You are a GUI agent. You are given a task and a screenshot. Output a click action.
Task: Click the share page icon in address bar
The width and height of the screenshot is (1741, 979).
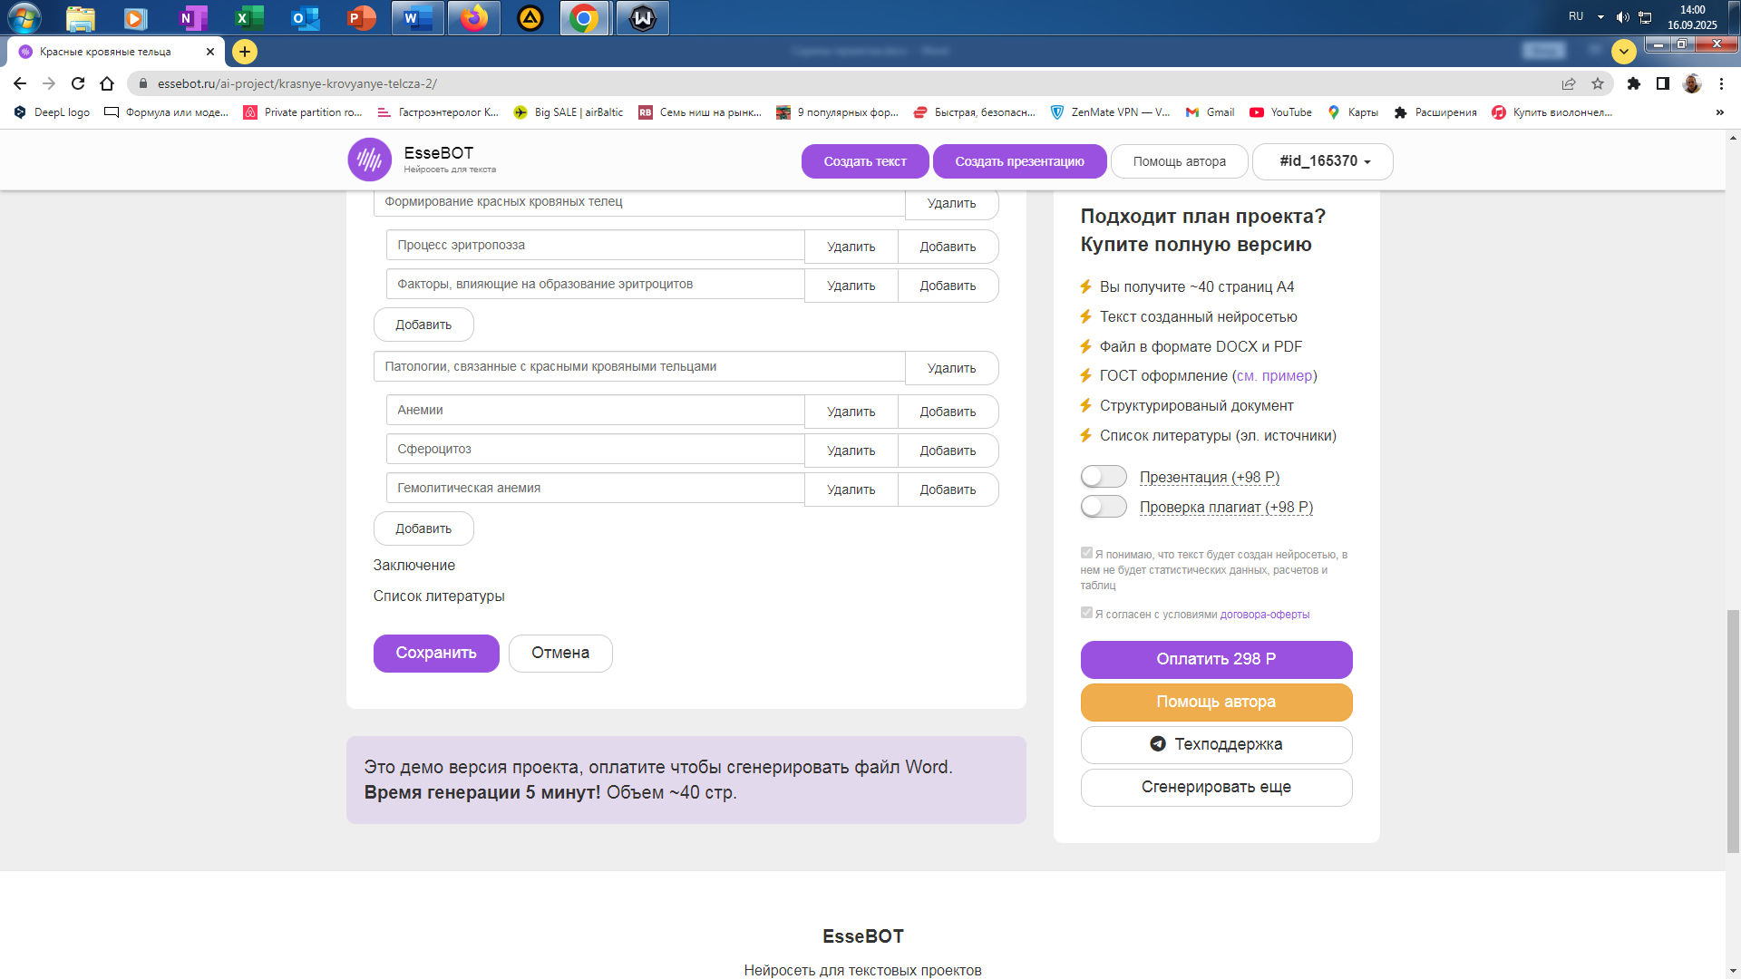click(x=1569, y=83)
